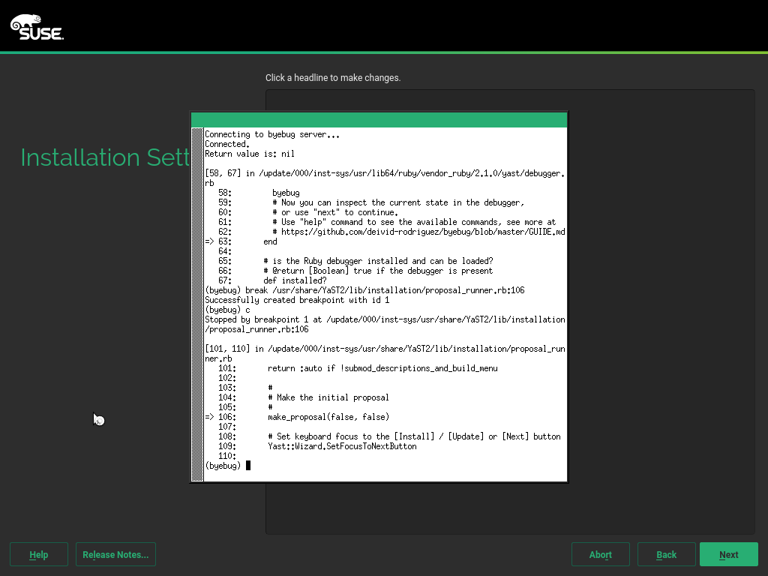This screenshot has height=576, width=768.
Task: Click the 'Click a headline to make changes' text
Action: coord(333,78)
